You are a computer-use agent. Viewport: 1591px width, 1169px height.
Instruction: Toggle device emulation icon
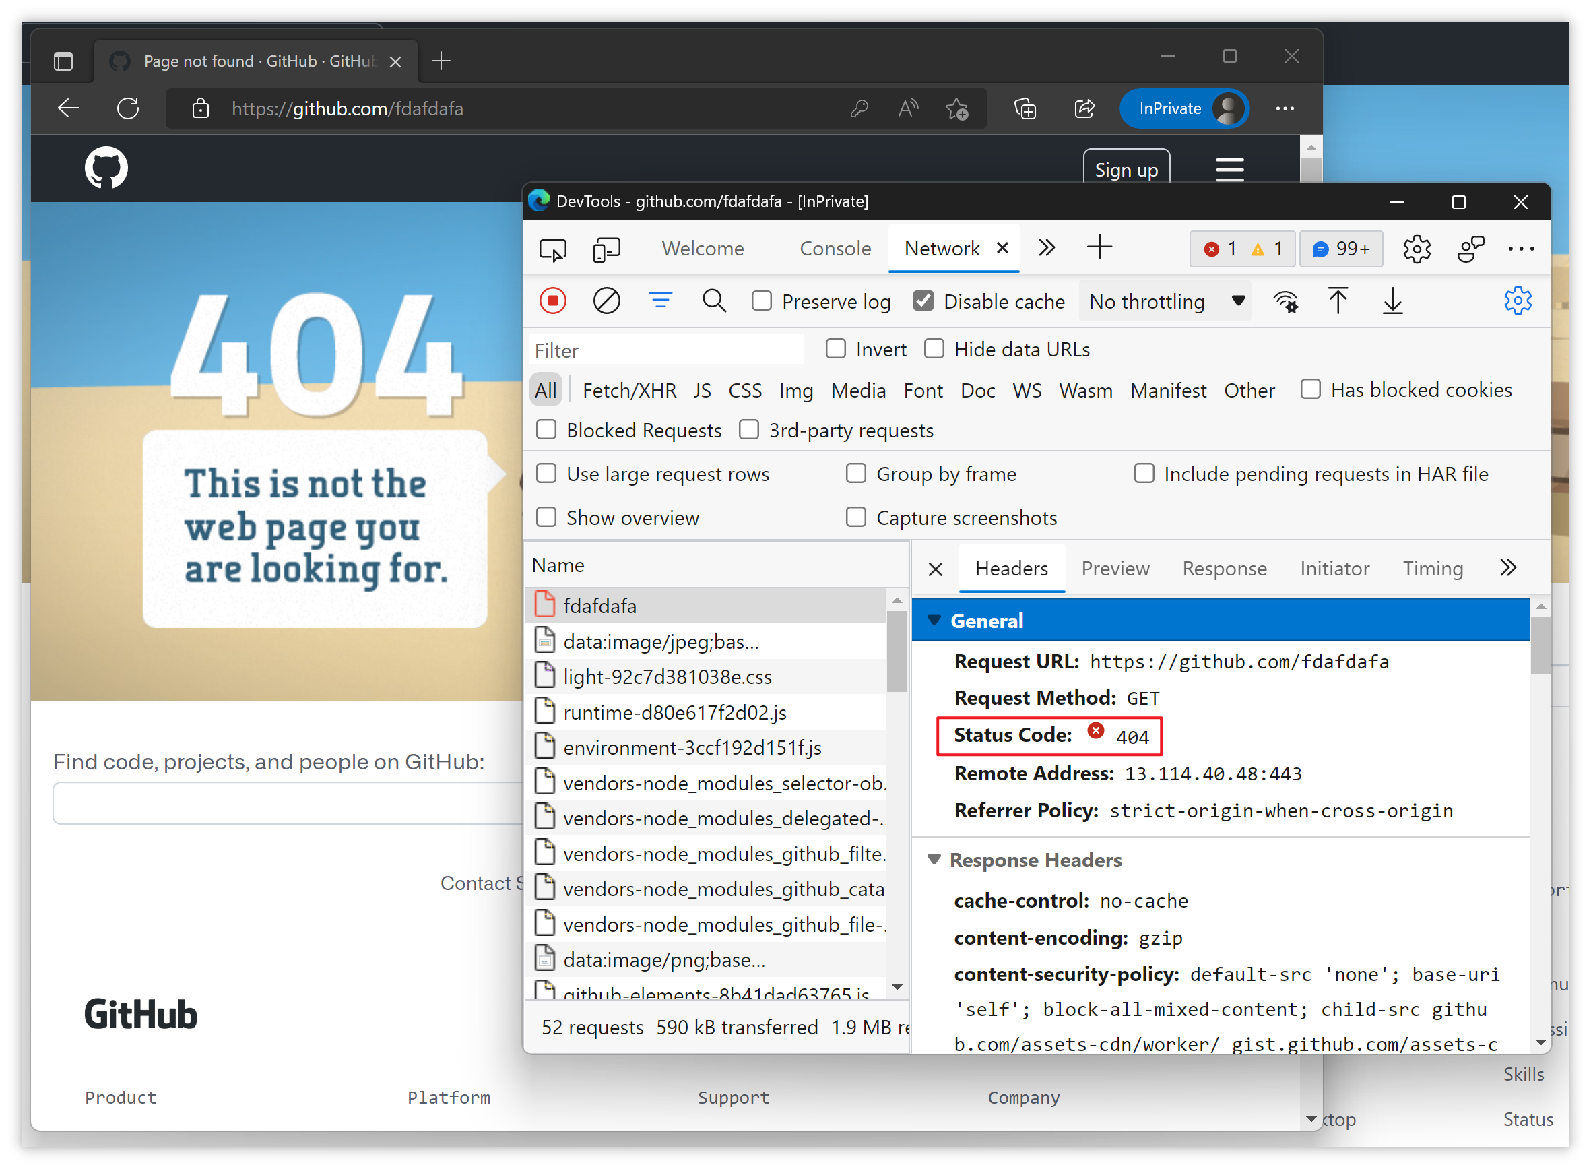606,249
